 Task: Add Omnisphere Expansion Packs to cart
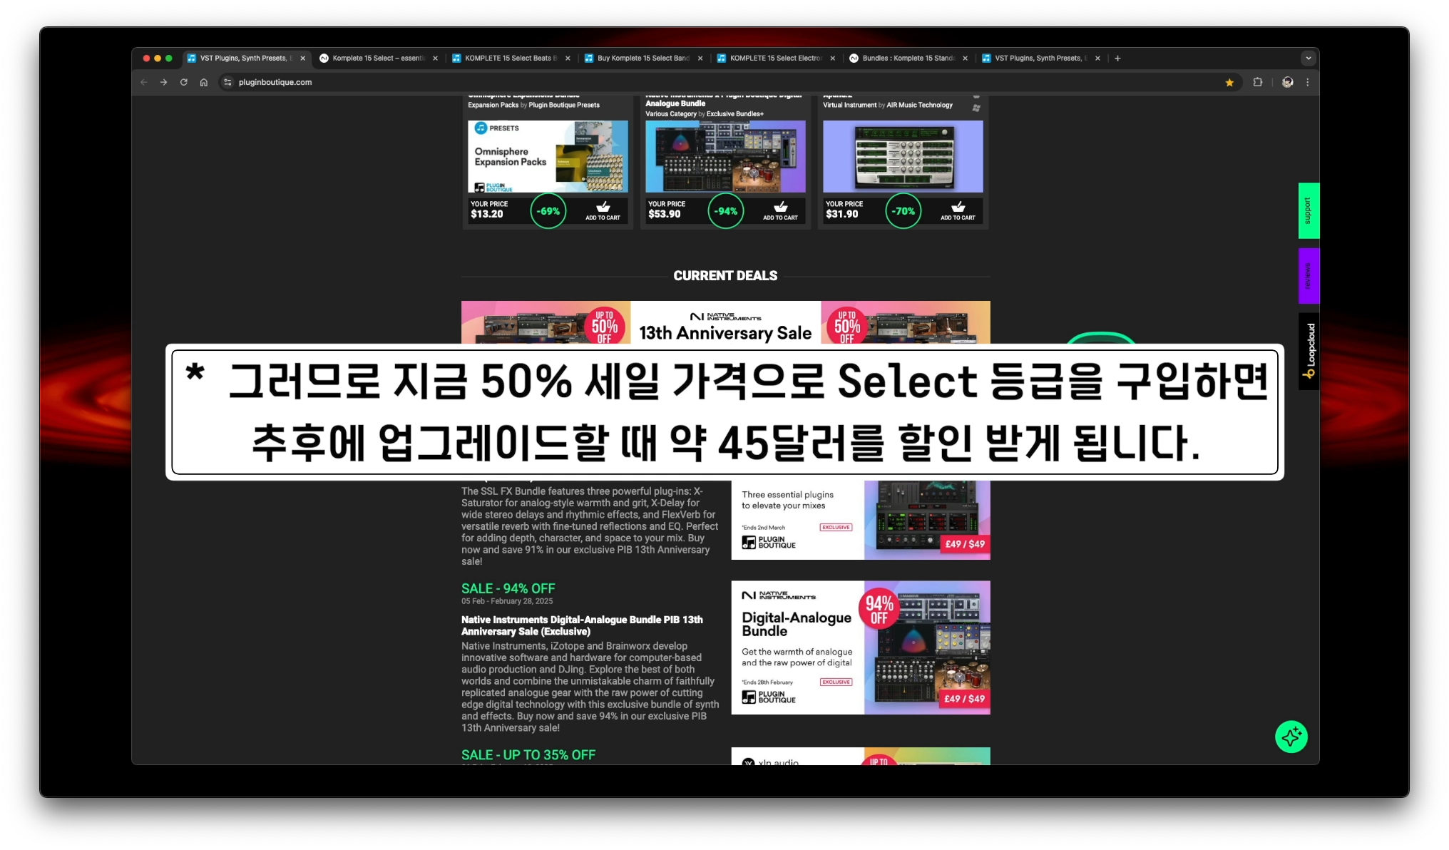pos(603,211)
